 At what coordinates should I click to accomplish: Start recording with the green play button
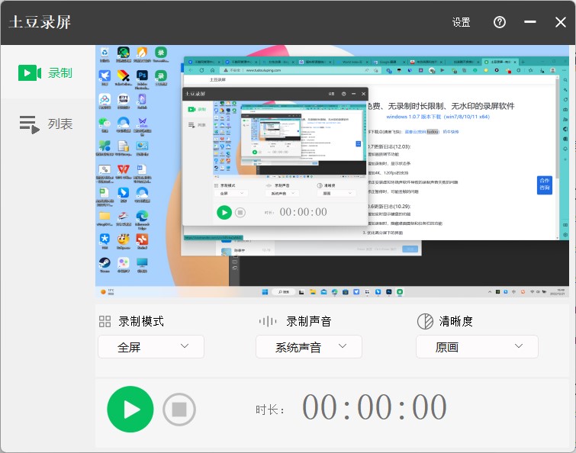[130, 409]
